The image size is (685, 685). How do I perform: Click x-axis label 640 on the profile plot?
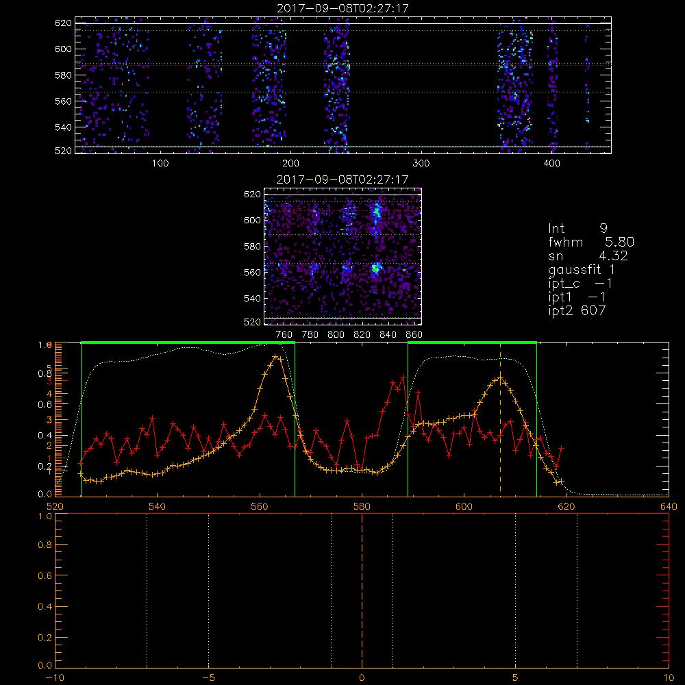pos(669,506)
